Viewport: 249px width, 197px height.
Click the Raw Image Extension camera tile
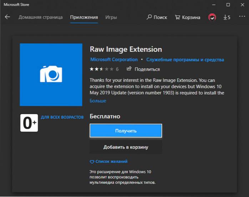click(x=51, y=74)
